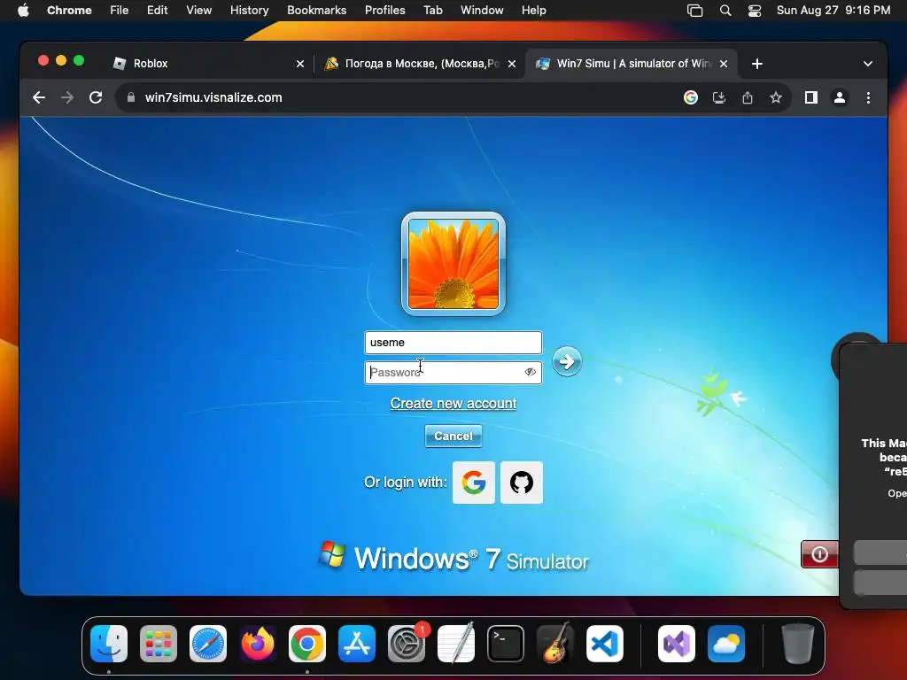Viewport: 907px width, 680px height.
Task: Open the Trash in the Dock
Action: [x=798, y=644]
